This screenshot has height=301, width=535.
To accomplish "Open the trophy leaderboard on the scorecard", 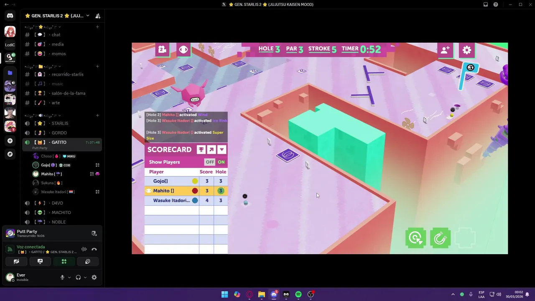I will click(x=201, y=150).
